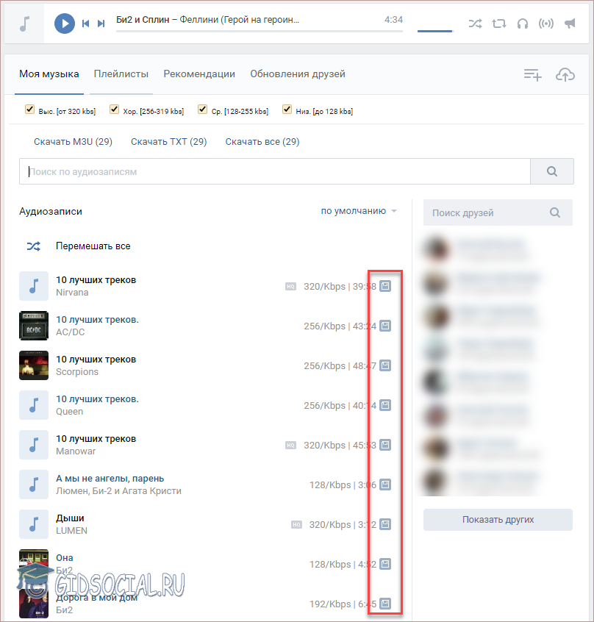Open artist AC/DC link
The image size is (594, 622).
[x=70, y=332]
